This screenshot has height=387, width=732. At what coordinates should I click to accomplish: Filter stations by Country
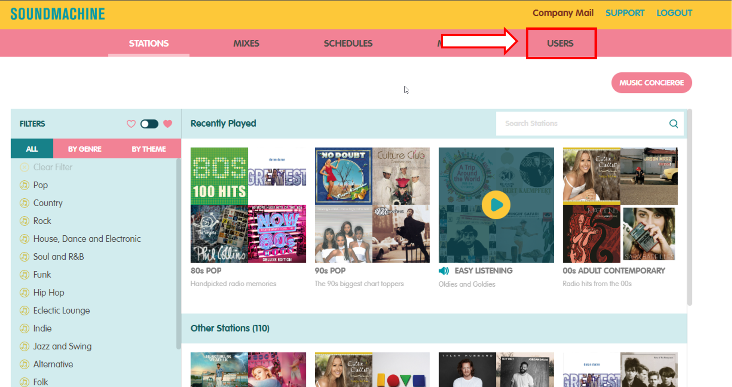coord(48,203)
